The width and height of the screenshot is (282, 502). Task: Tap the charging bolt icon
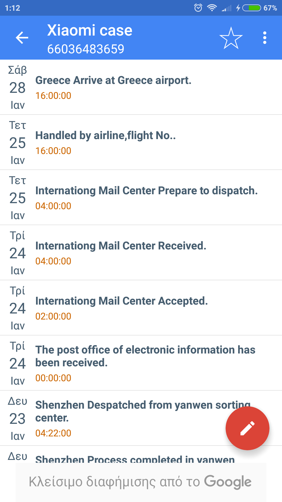pos(238,8)
